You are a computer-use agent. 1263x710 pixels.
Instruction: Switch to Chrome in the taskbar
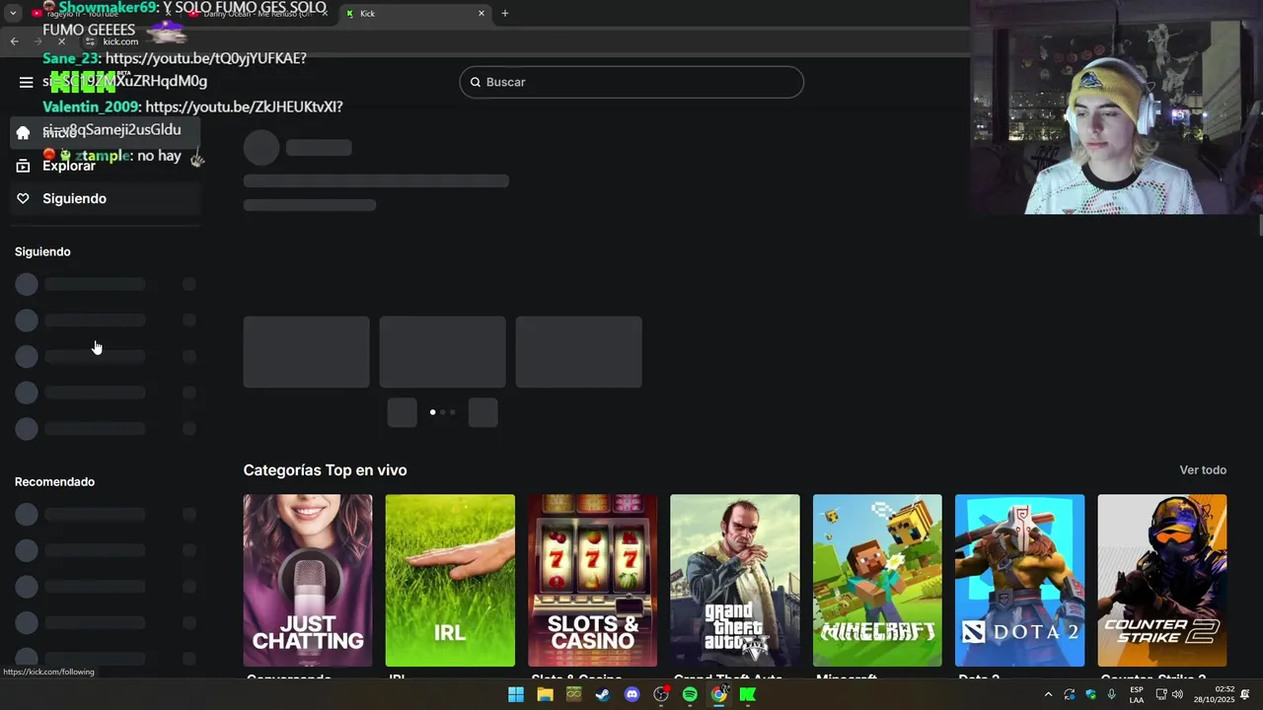(719, 694)
